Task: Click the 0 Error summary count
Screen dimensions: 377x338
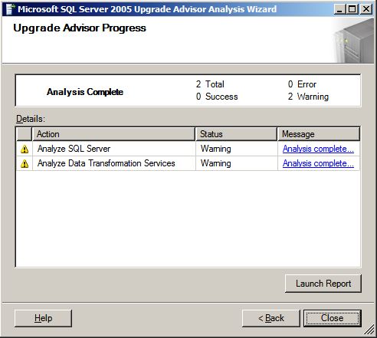Action: pyautogui.click(x=302, y=84)
